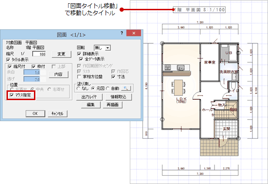Close the 図面 dialog with the red X
The image size is (268, 184).
pos(134,33)
